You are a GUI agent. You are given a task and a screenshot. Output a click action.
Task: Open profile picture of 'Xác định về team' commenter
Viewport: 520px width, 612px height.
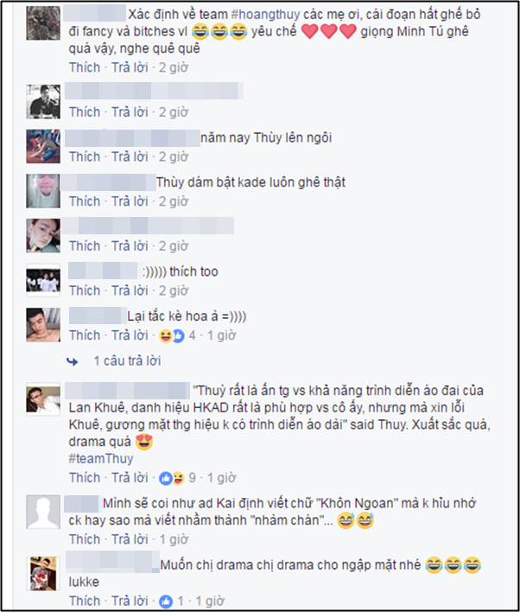click(43, 23)
